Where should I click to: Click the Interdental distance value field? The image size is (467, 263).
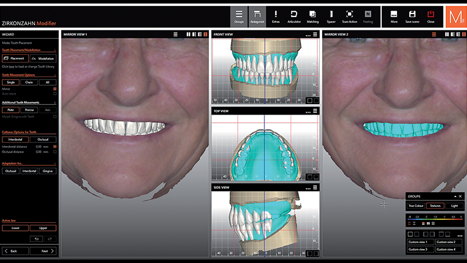point(40,147)
